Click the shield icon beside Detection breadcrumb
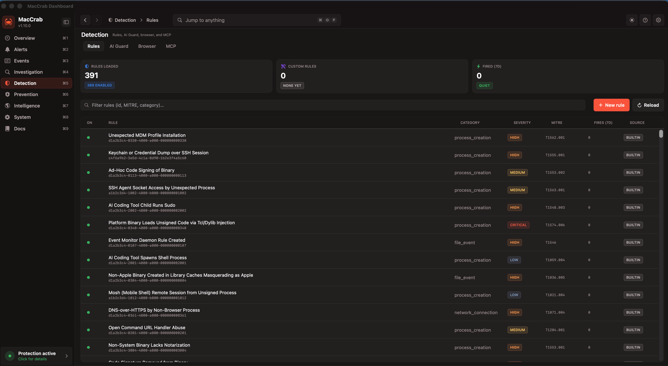 (110, 20)
